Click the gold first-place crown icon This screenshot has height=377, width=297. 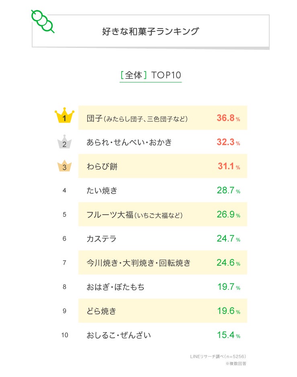[64, 117]
